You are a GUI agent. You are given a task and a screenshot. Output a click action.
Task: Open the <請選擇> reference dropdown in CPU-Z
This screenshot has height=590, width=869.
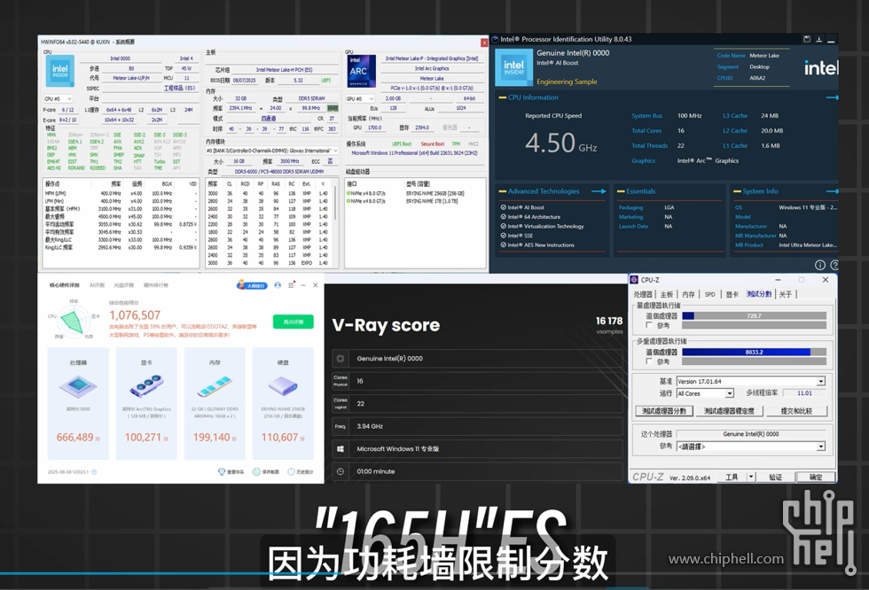pyautogui.click(x=750, y=446)
